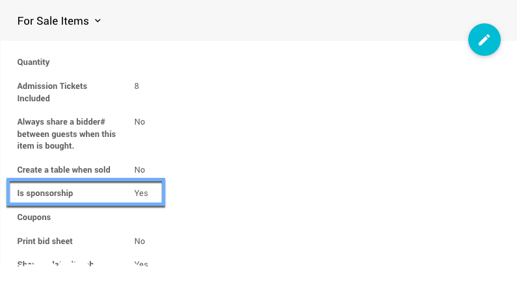Click empty area of gray header bar
The image size is (517, 283).
(293, 21)
